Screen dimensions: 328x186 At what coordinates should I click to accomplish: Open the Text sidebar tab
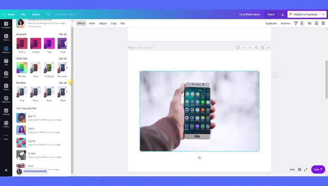[6, 62]
